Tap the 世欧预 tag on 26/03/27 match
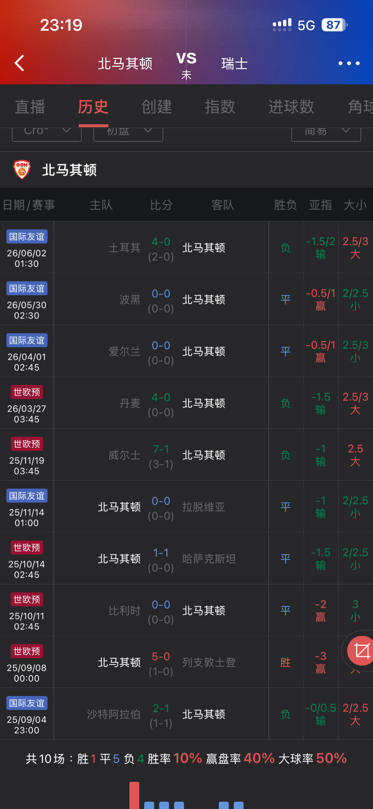The image size is (373, 809). (x=27, y=392)
